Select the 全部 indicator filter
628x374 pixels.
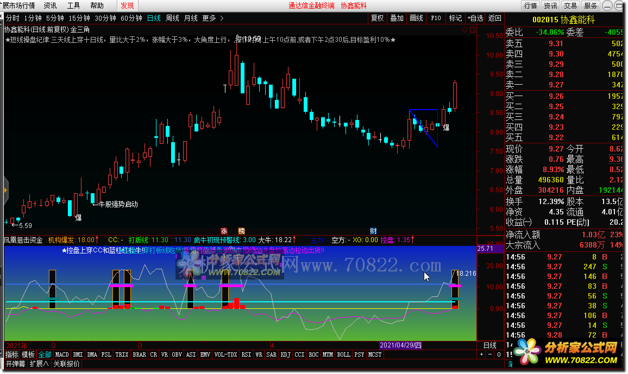coord(45,354)
